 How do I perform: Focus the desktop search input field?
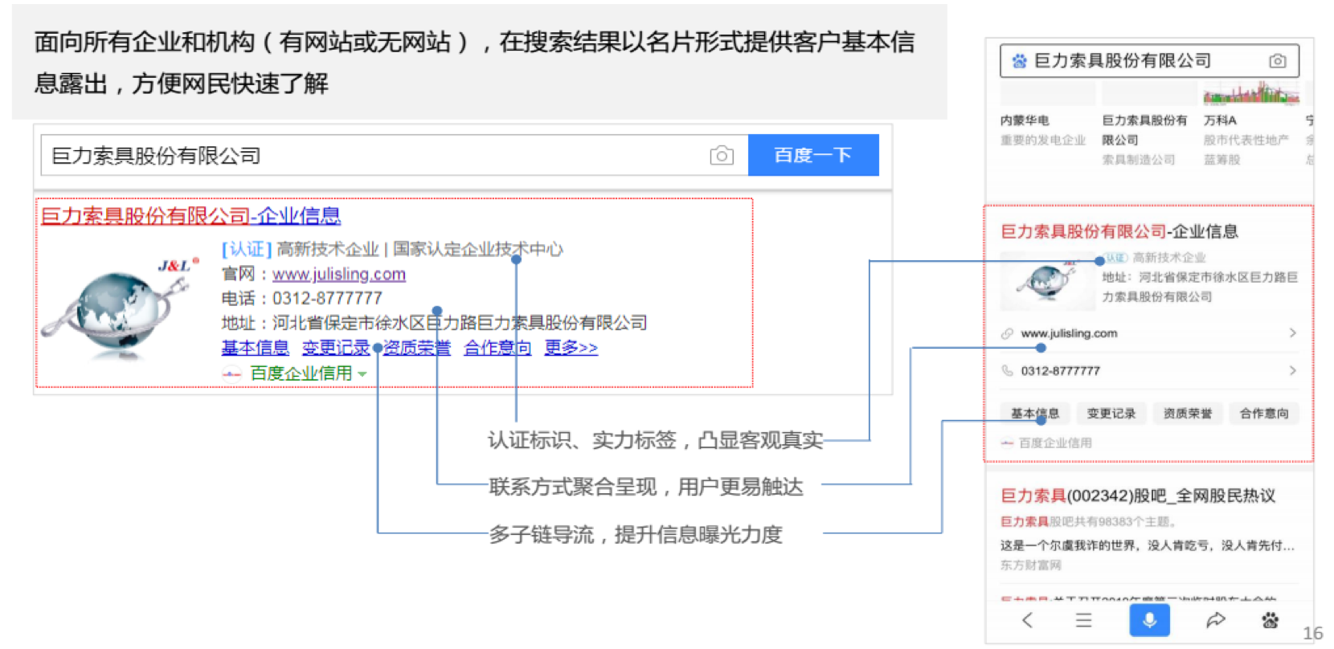(x=395, y=155)
